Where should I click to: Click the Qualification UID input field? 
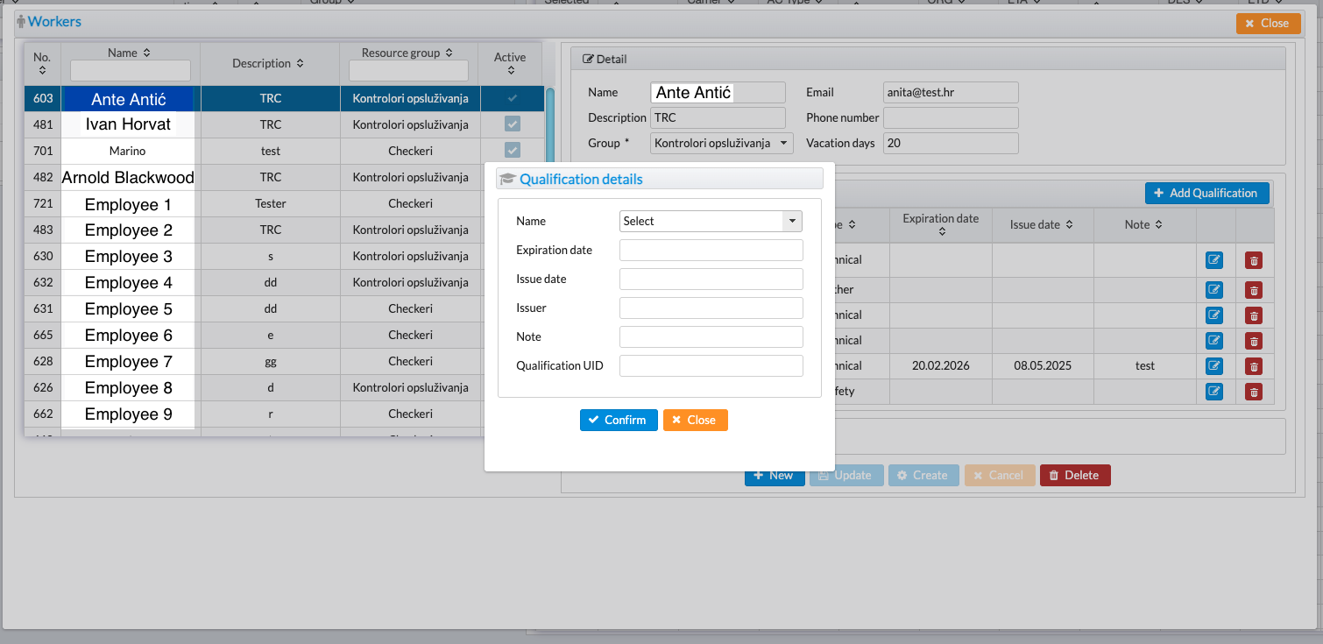pos(711,366)
